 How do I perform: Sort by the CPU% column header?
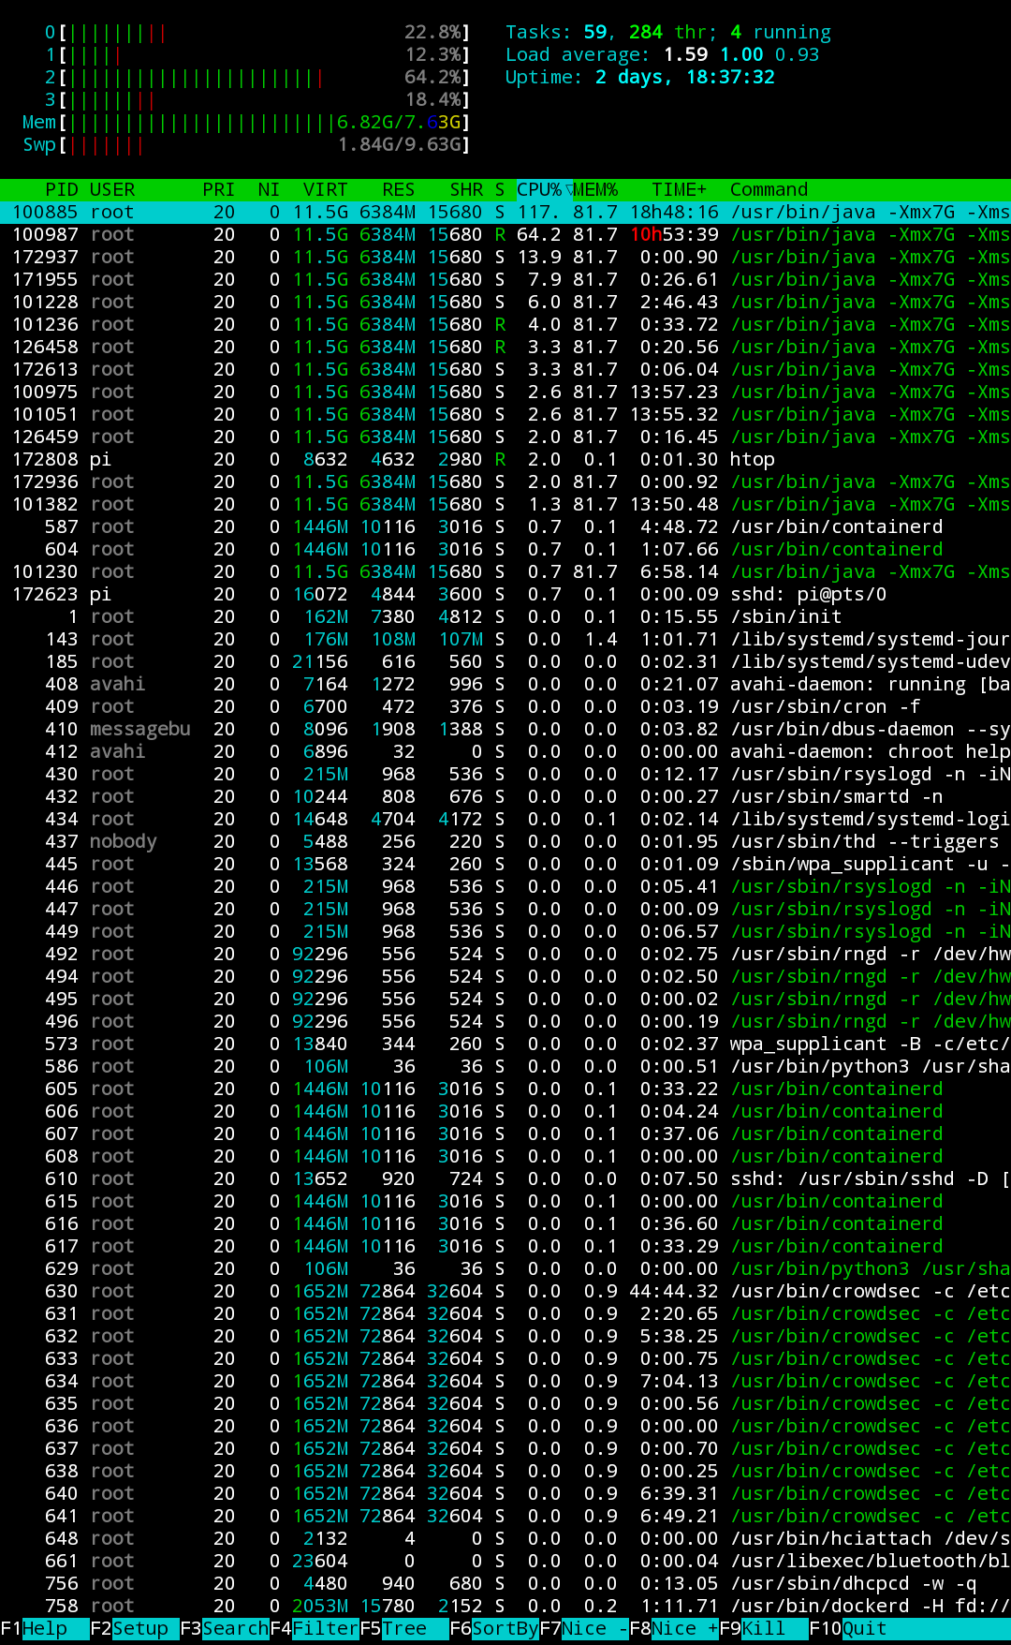(x=539, y=190)
